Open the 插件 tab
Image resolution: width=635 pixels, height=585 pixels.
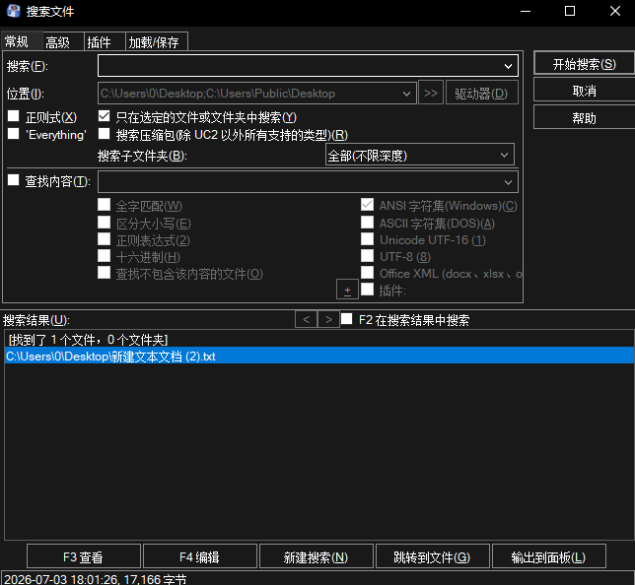[105, 41]
